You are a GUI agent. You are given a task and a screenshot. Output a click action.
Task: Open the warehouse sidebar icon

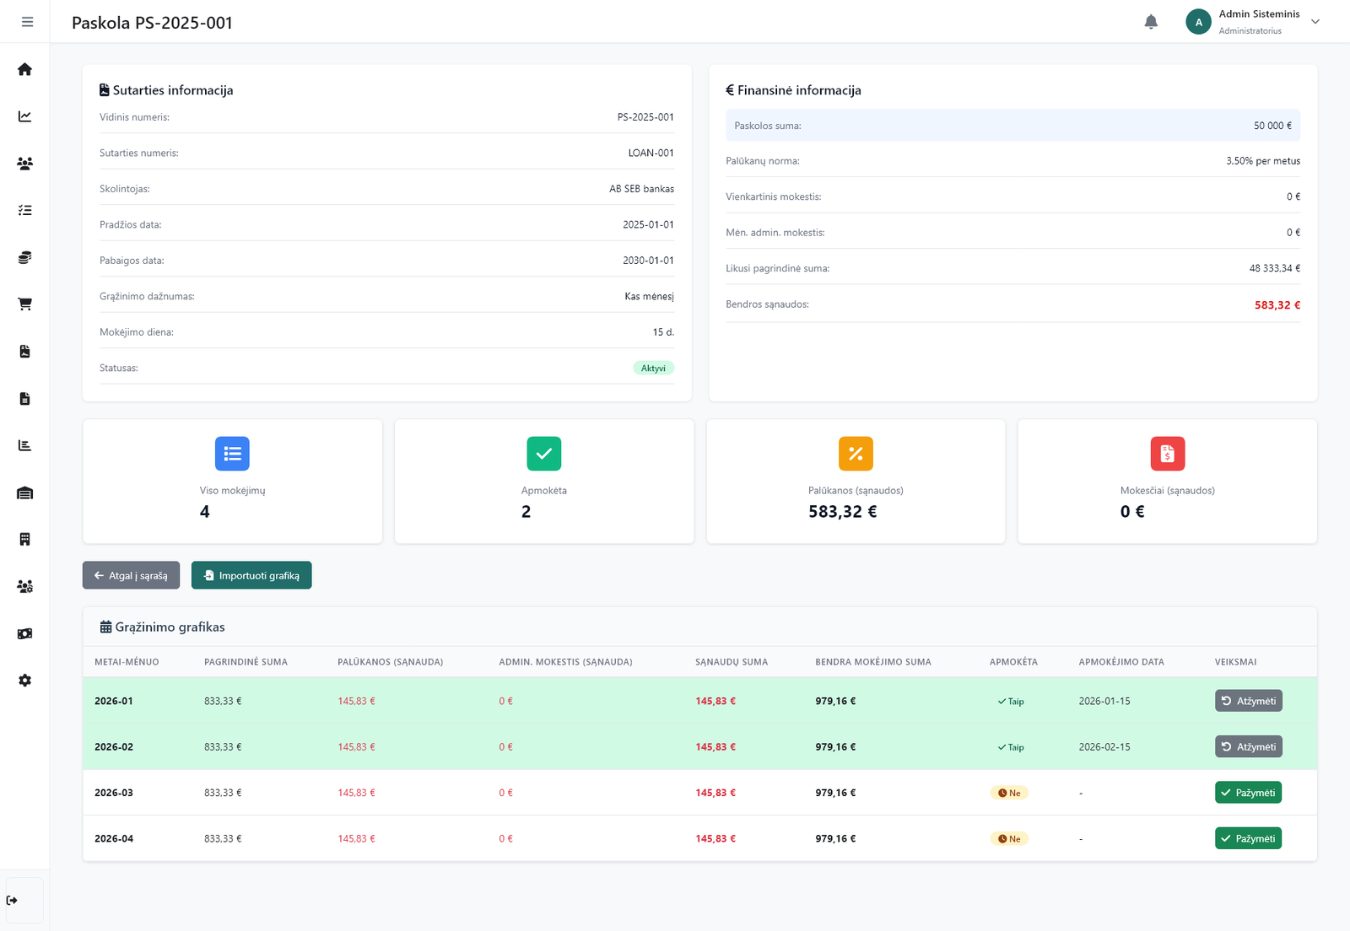click(x=24, y=492)
